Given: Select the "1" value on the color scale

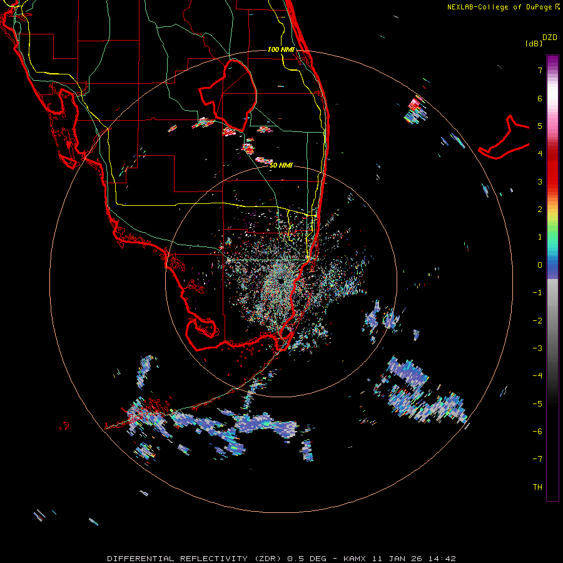Looking at the screenshot, I should (540, 237).
